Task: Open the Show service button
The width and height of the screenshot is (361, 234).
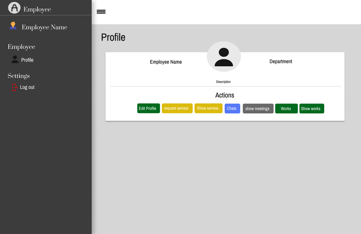Action: click(208, 108)
